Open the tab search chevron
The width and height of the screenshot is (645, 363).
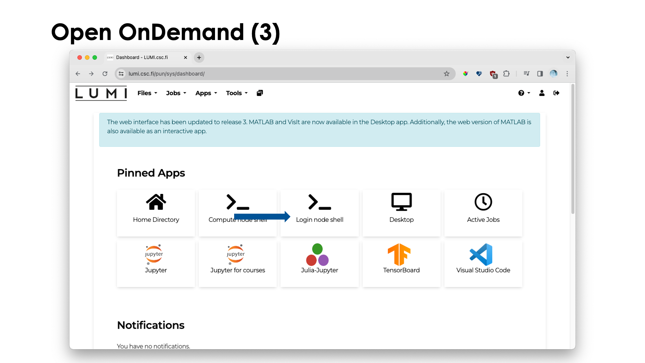(568, 57)
